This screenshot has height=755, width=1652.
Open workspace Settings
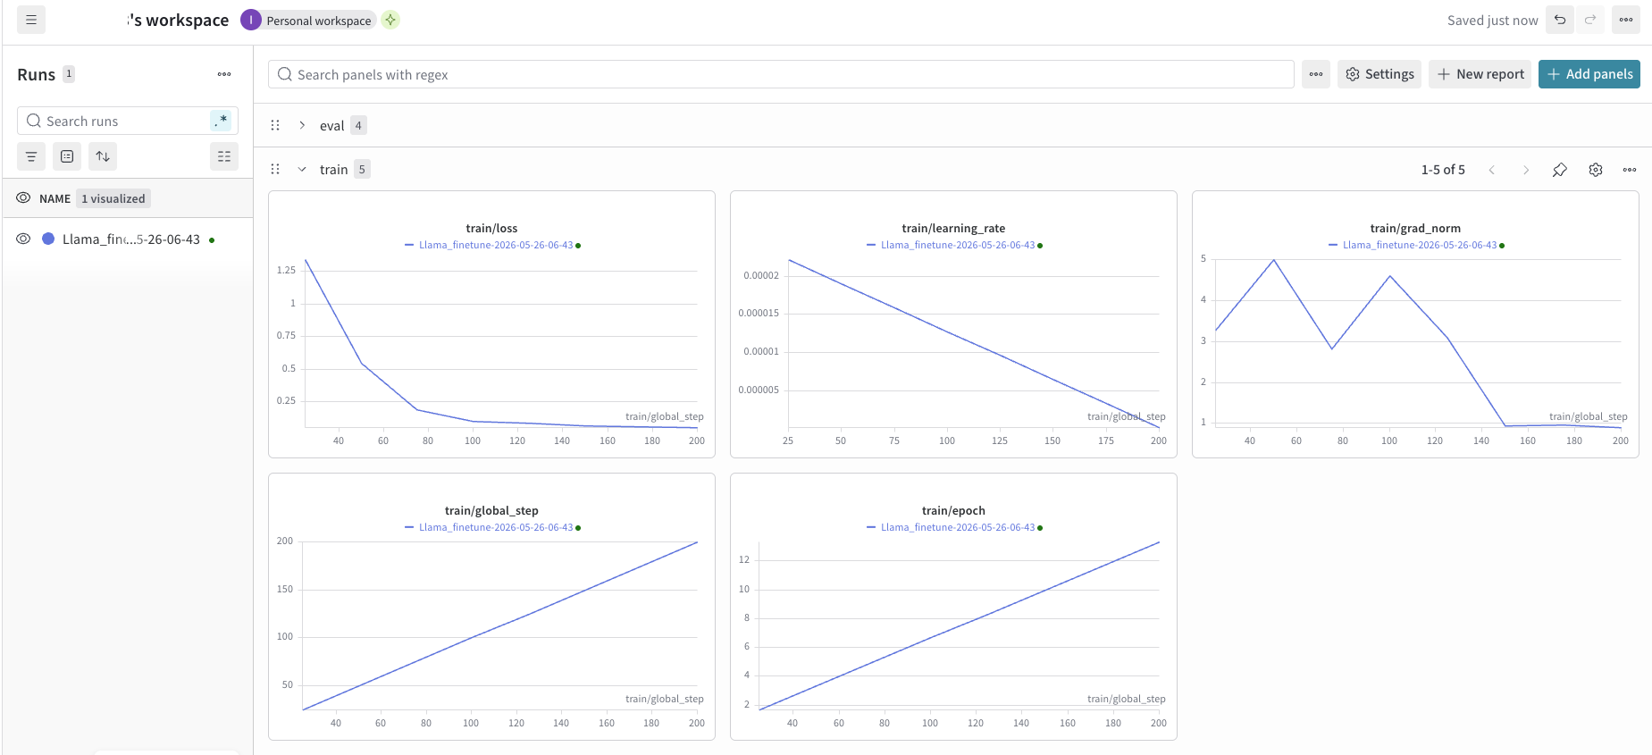1379,74
